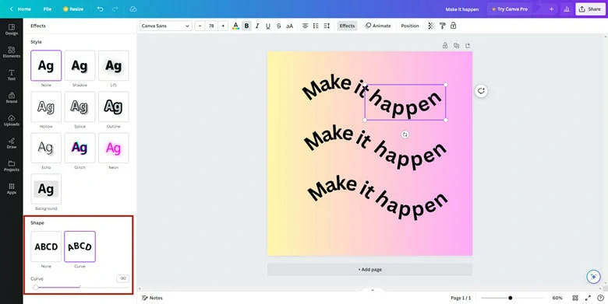Toggle underline formatting
Image resolution: width=608 pixels, height=304 pixels.
[x=268, y=26]
